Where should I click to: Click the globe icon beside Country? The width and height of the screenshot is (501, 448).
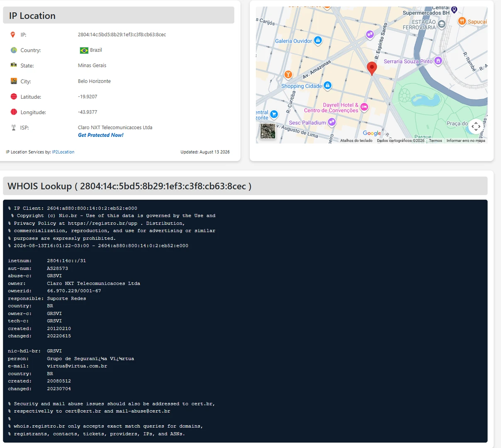14,50
